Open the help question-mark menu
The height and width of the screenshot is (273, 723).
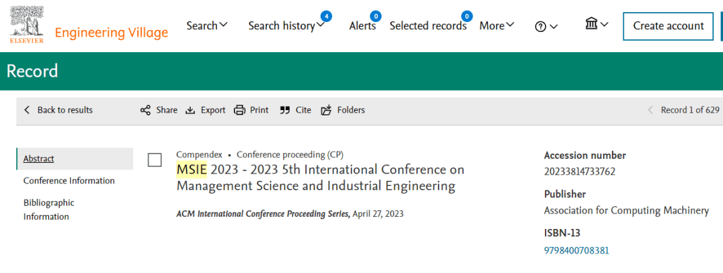(546, 26)
